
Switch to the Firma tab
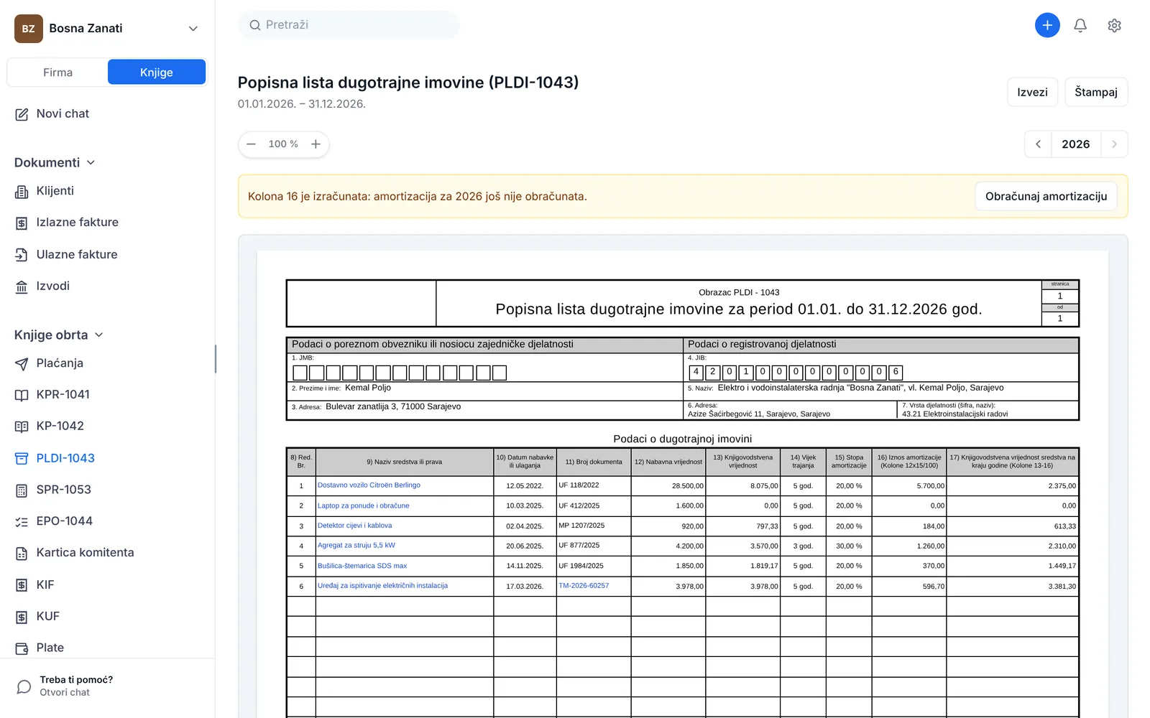57,73
